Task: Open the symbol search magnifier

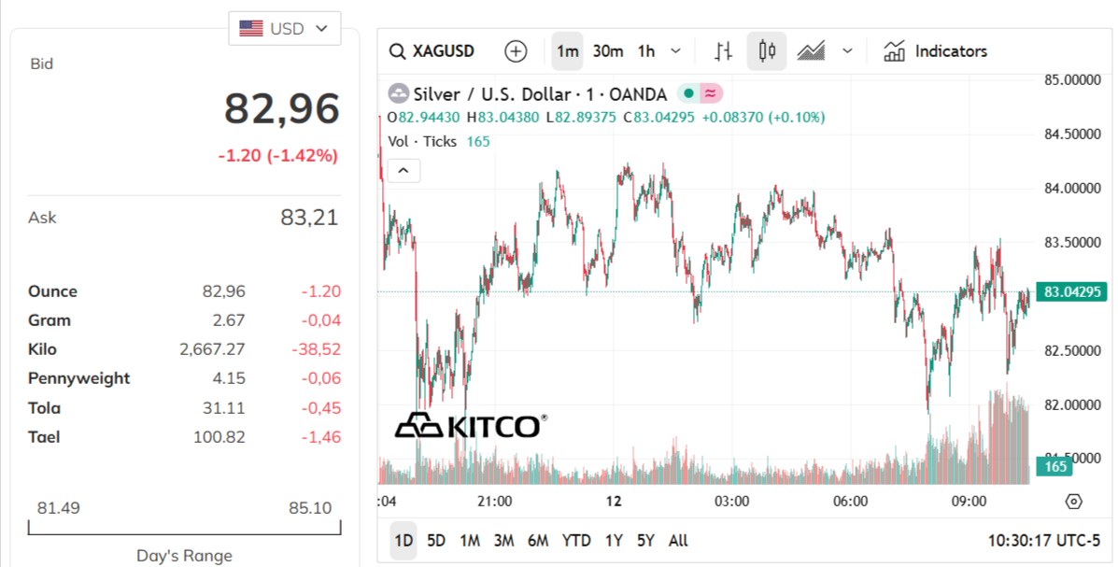Action: pyautogui.click(x=398, y=51)
